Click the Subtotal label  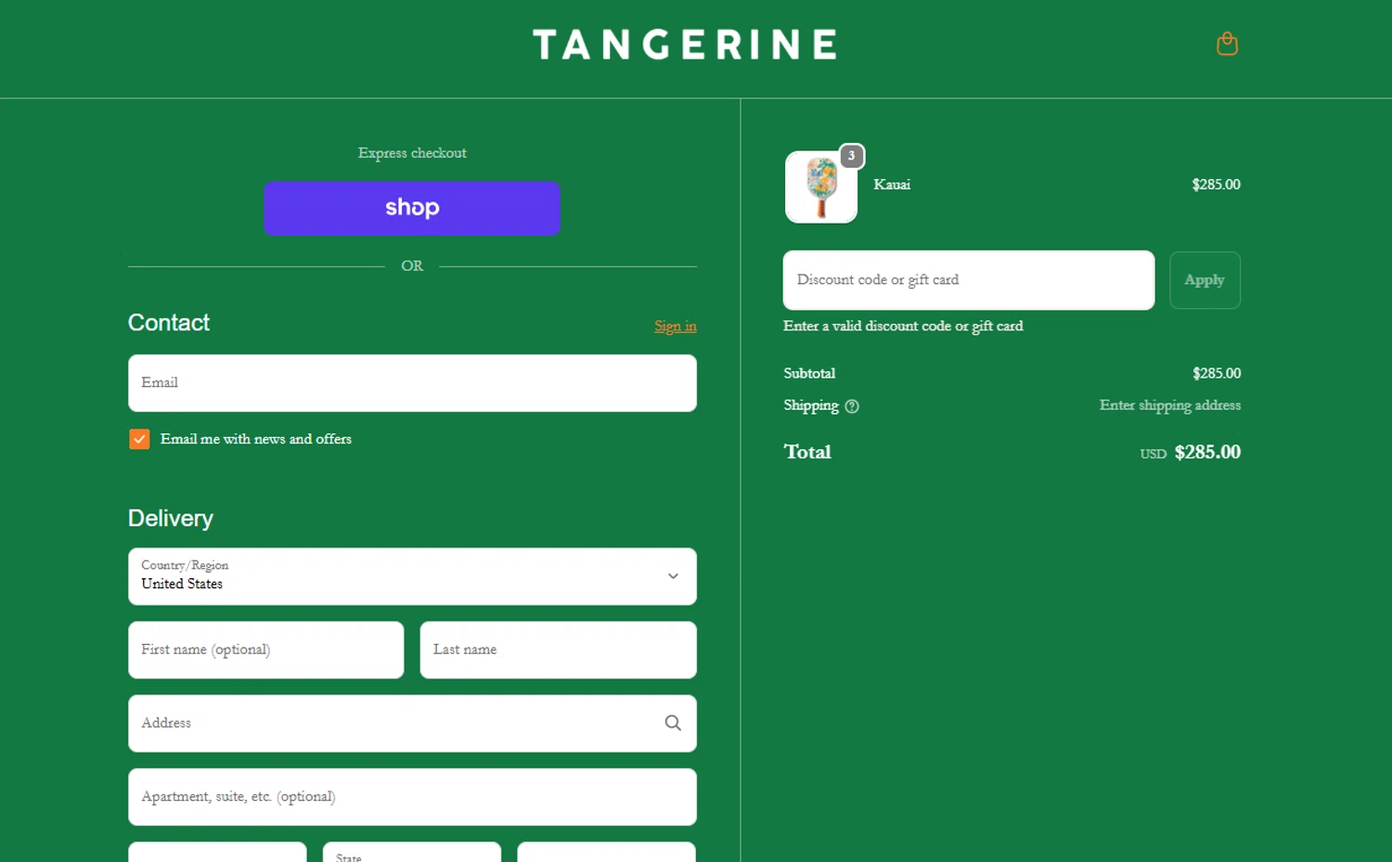point(809,373)
